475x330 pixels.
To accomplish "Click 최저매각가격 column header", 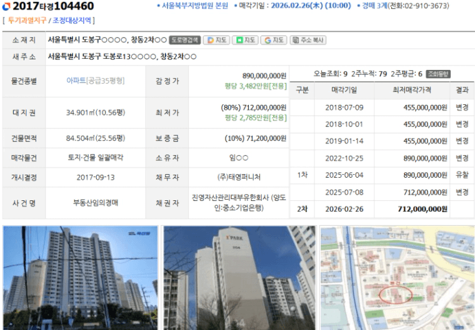I will click(412, 90).
